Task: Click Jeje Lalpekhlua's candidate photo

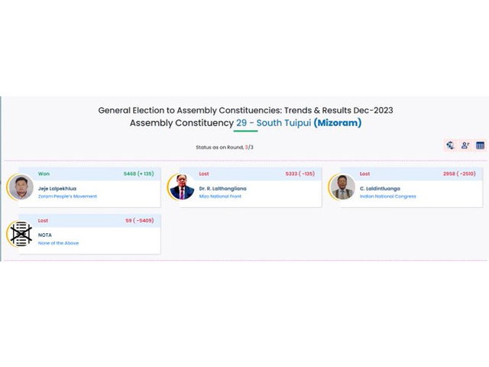Action: [x=21, y=187]
